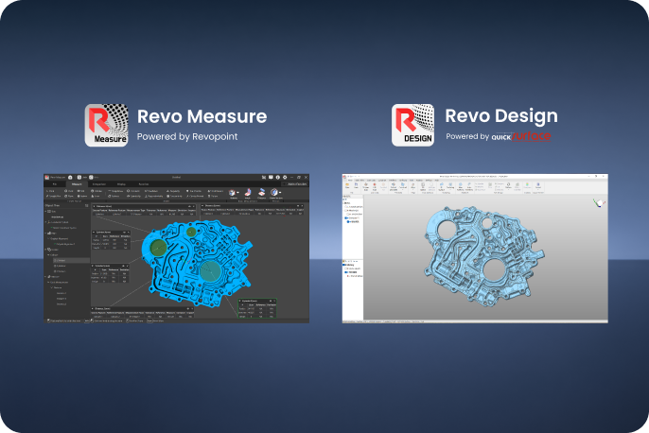Click the home icon in Revo Measure title bar
The height and width of the screenshot is (433, 649).
[x=70, y=177]
